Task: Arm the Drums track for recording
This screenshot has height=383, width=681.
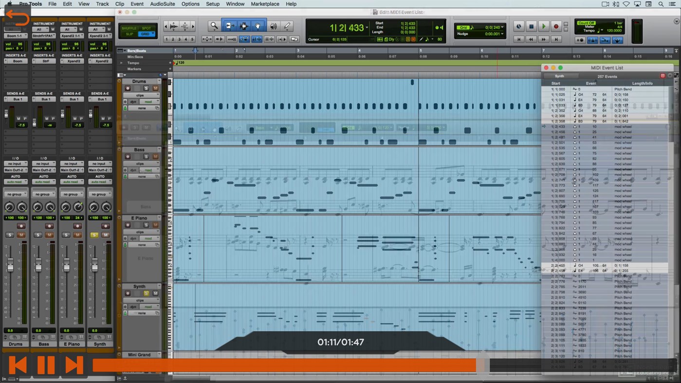Action: 127,88
